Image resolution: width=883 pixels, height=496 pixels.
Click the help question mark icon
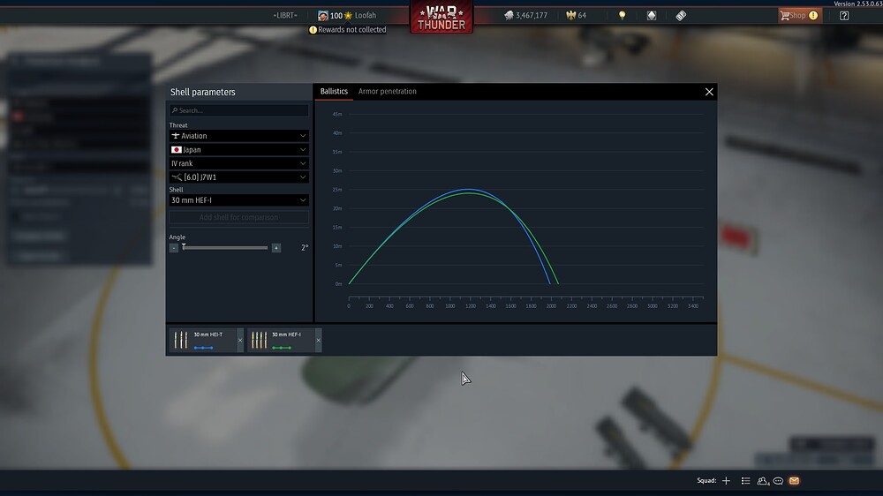pos(844,15)
